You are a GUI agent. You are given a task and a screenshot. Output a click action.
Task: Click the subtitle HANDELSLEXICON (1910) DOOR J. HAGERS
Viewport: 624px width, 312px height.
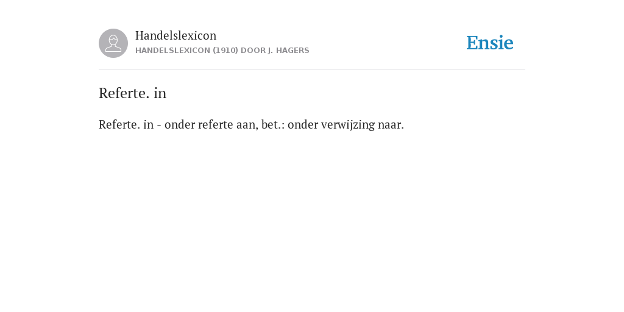click(x=222, y=51)
